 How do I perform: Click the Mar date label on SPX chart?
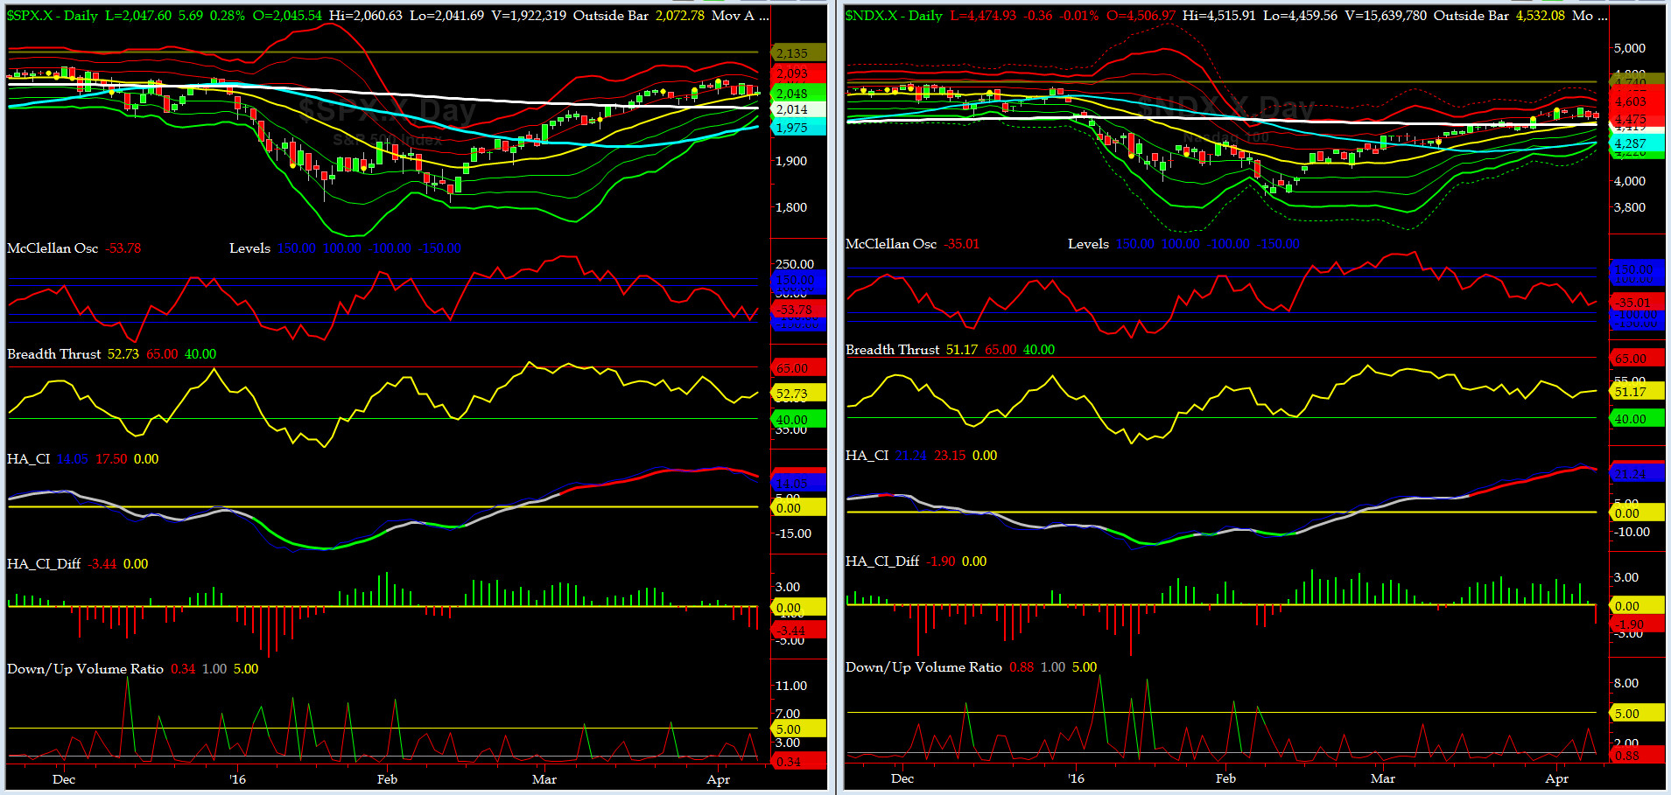pos(544,779)
